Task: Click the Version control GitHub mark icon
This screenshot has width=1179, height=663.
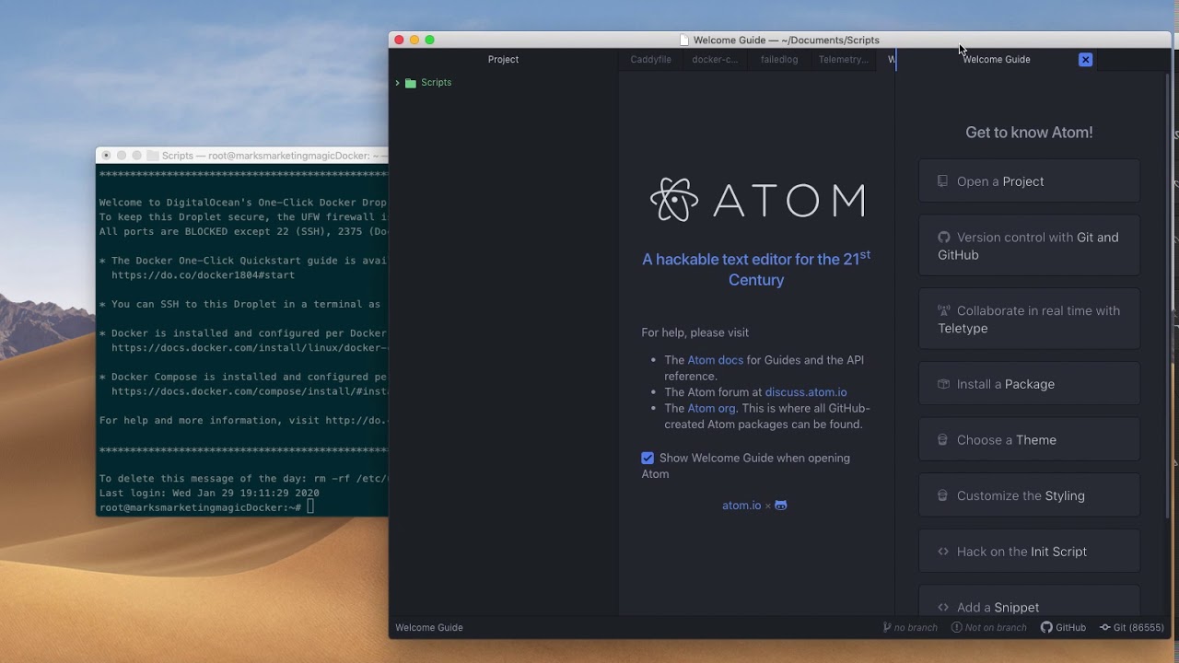Action: tap(943, 238)
